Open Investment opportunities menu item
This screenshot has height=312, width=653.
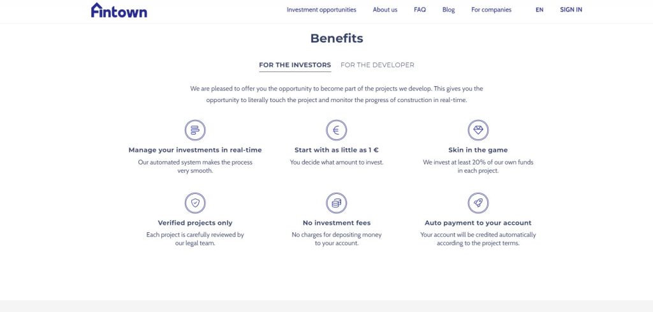point(321,10)
